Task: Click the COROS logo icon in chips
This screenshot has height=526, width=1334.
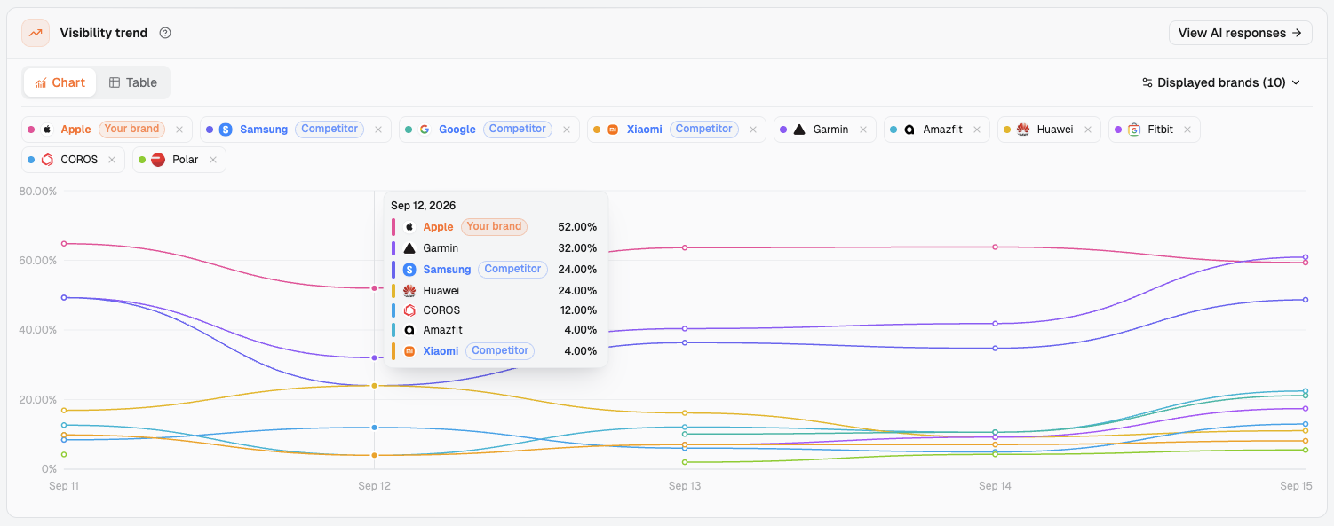Action: (47, 160)
